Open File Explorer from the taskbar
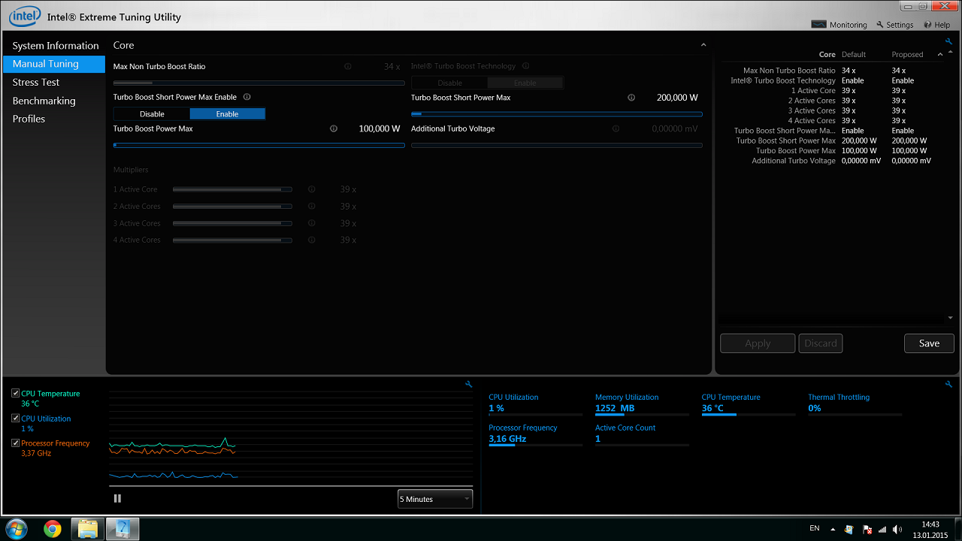962x541 pixels. (x=88, y=529)
